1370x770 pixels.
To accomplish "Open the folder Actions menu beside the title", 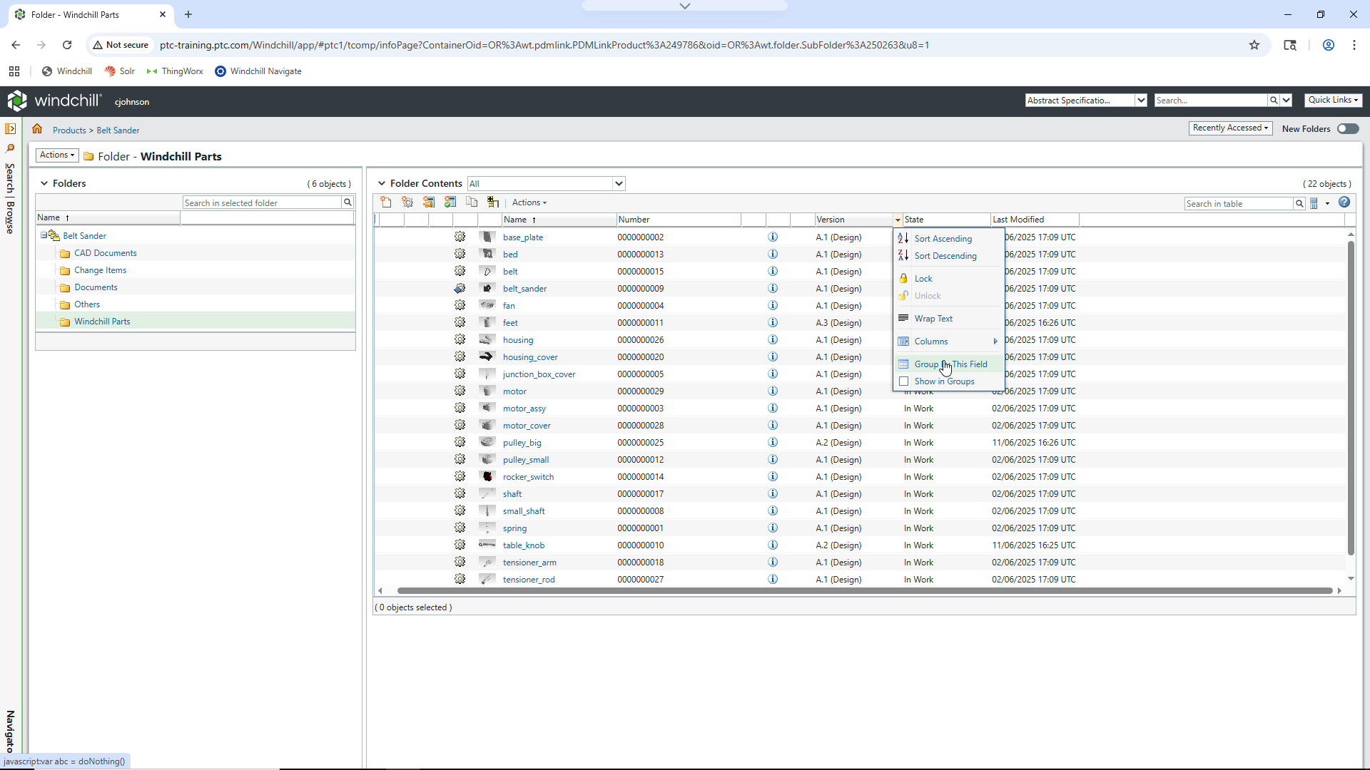I will point(57,155).
